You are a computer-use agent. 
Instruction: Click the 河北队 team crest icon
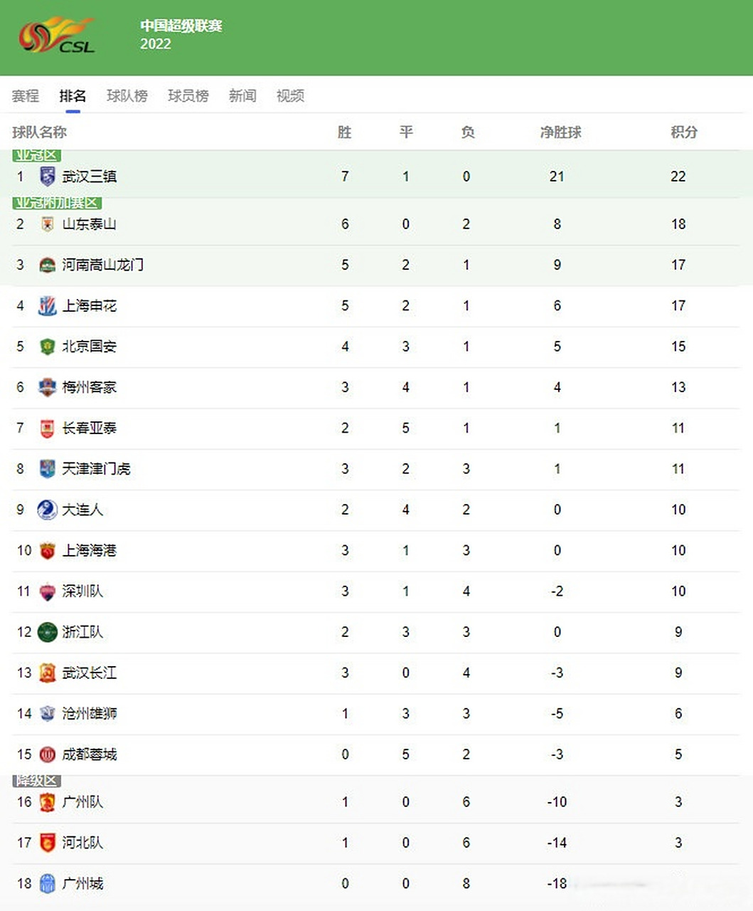(48, 843)
